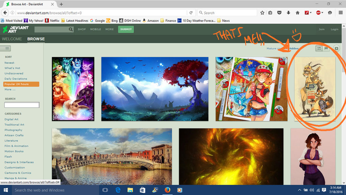
Task: Start the slideshow play button
Action: pyautogui.click(x=336, y=48)
